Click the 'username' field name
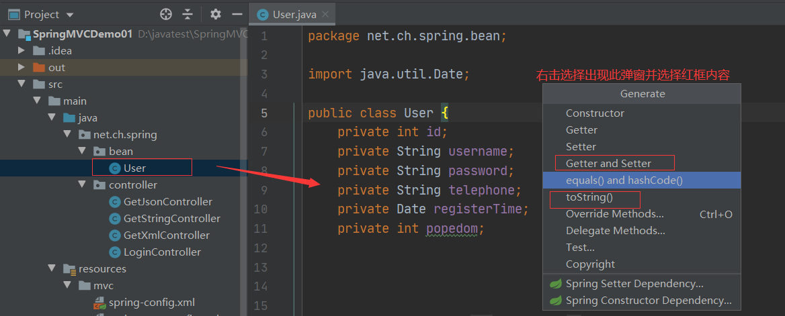The image size is (785, 316). [478, 152]
